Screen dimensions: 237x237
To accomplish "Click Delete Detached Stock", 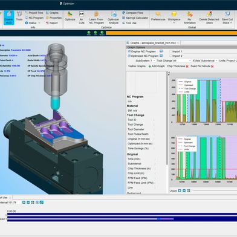I will pyautogui.click(x=209, y=18).
